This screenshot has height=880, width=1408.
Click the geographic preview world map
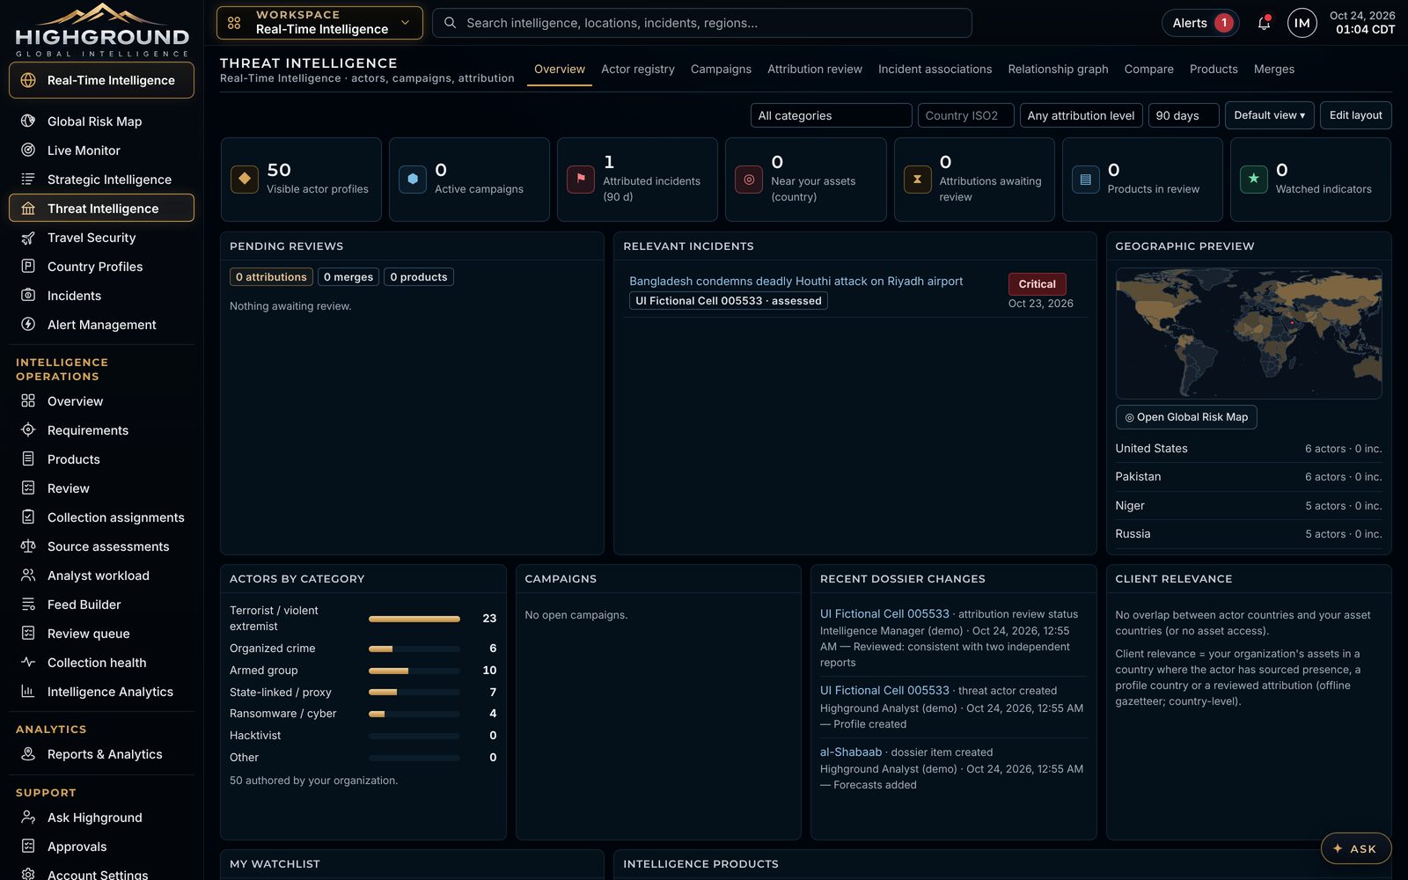(1249, 334)
